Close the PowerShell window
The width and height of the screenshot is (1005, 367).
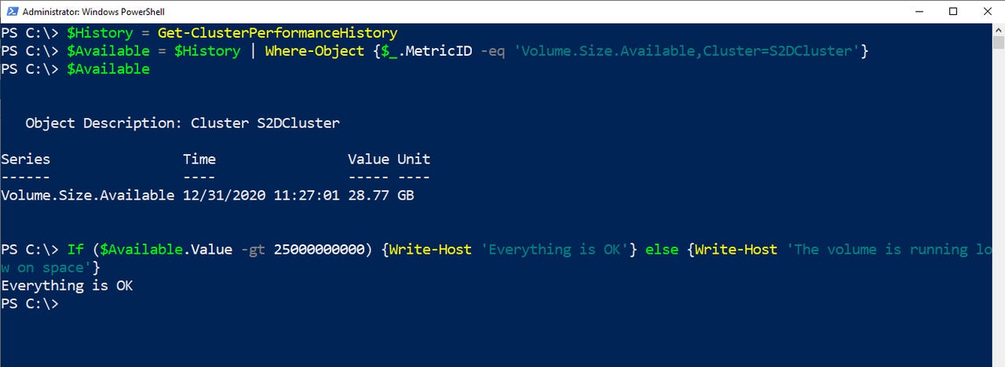[x=988, y=12]
